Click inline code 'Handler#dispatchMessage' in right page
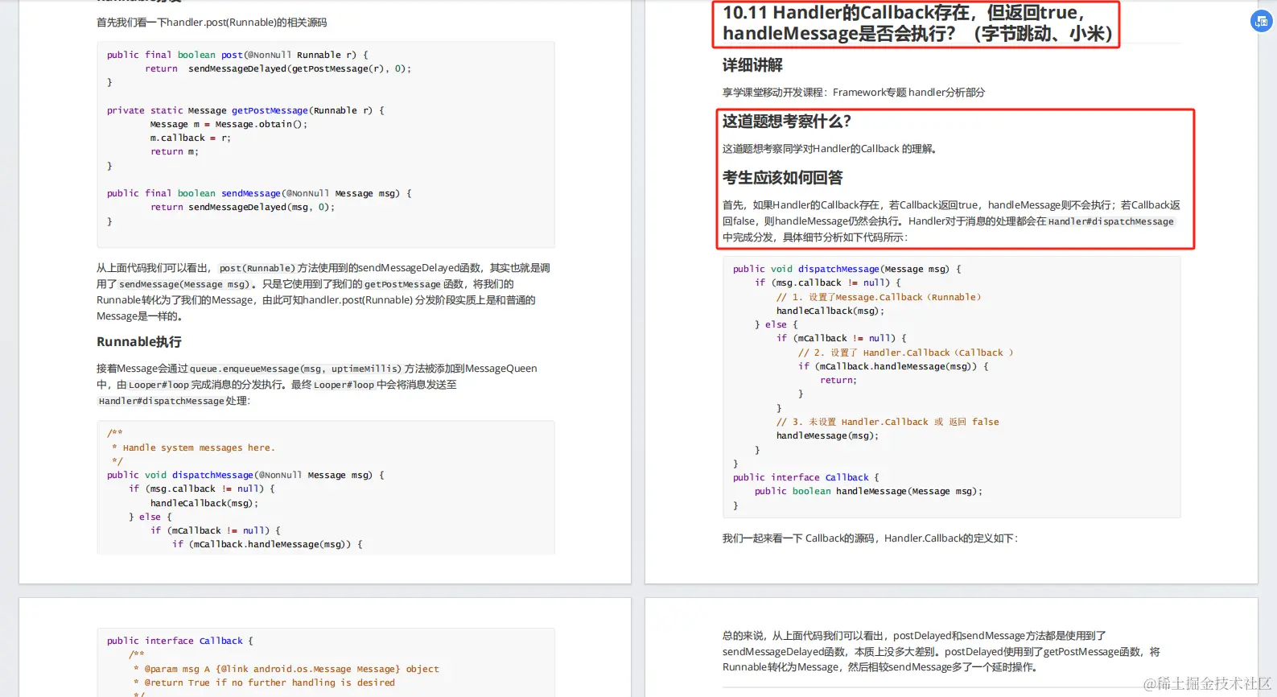 point(1110,221)
